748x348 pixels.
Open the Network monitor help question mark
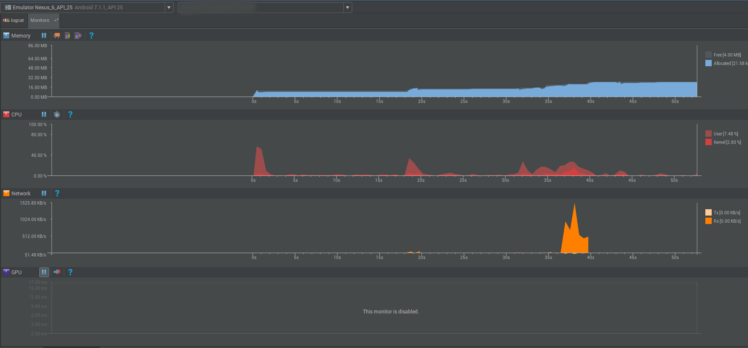[57, 193]
